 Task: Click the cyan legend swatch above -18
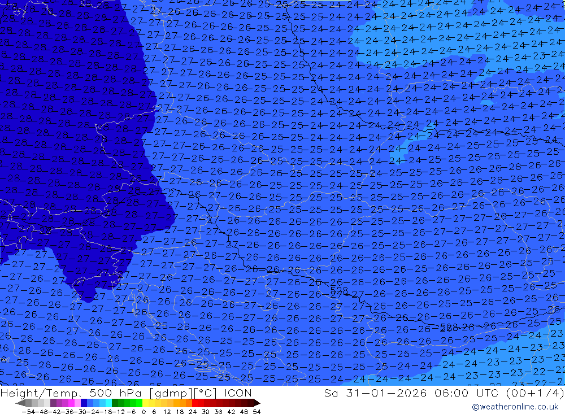(108, 403)
